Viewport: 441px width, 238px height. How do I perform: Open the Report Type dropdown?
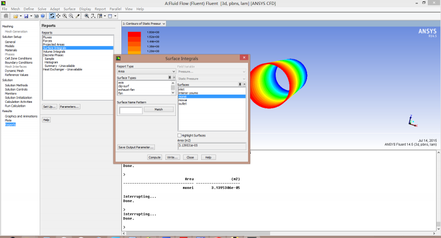(x=146, y=71)
